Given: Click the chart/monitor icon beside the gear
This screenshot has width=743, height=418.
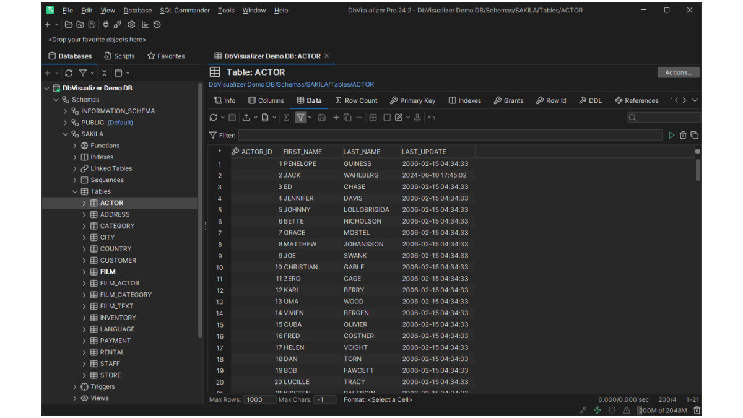Looking at the screenshot, I should [146, 25].
